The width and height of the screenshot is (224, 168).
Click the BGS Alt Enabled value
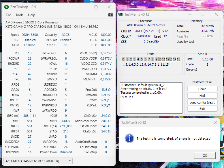tap(66, 40)
